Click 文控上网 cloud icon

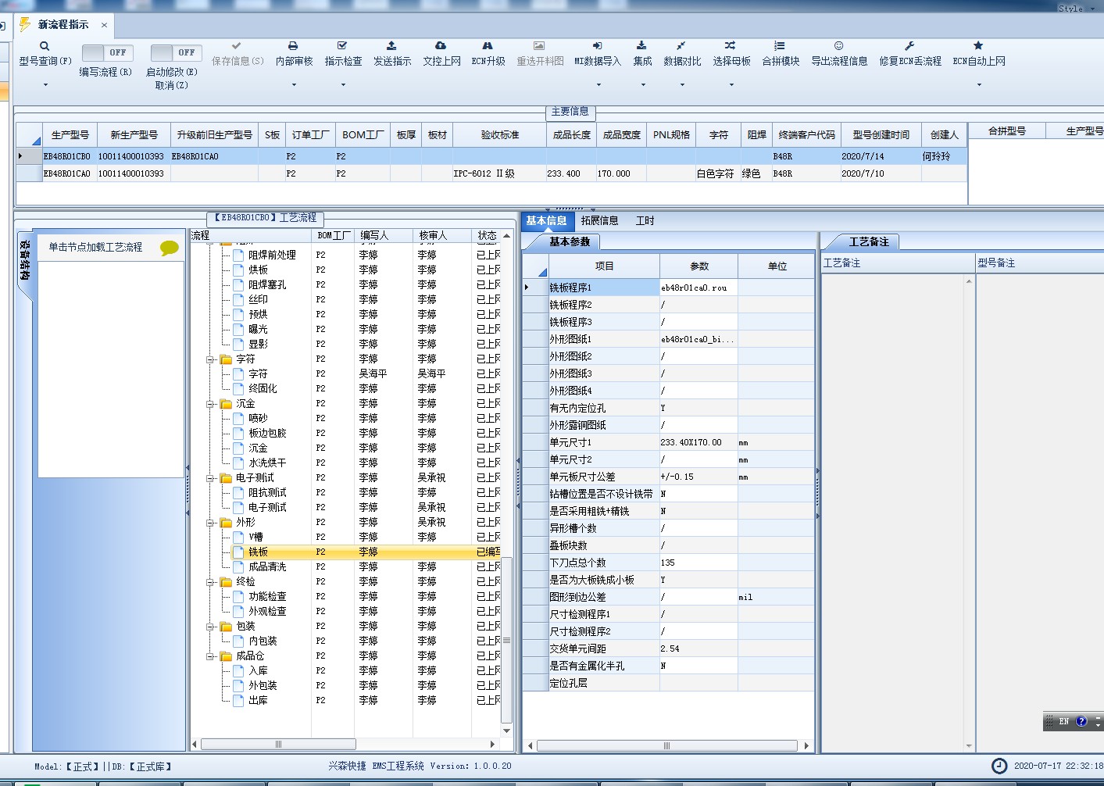coord(441,46)
